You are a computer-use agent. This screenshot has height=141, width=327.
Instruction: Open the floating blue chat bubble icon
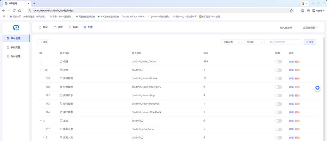point(317,88)
